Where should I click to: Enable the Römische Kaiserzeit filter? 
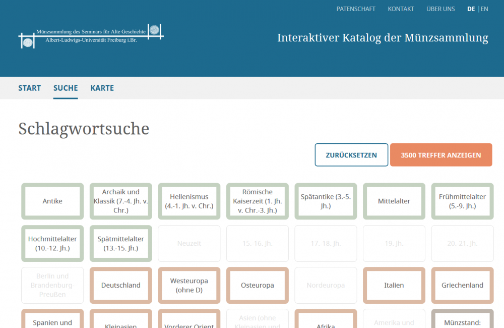tap(258, 201)
